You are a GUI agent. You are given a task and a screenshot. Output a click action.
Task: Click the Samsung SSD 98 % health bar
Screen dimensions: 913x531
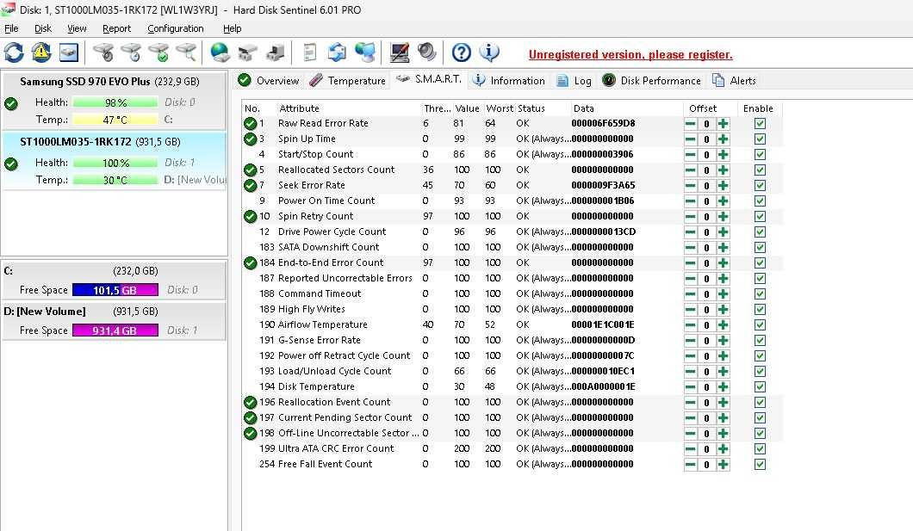[x=115, y=102]
